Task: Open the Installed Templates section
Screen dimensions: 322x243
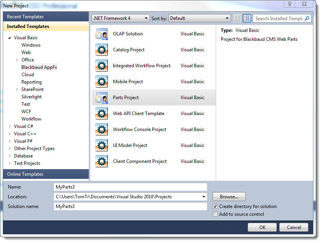Action: coord(46,26)
